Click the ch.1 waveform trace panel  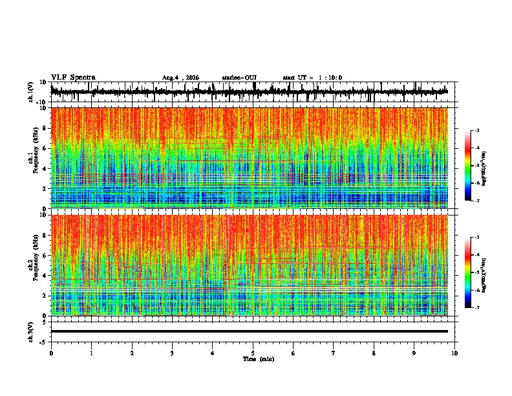tap(253, 92)
